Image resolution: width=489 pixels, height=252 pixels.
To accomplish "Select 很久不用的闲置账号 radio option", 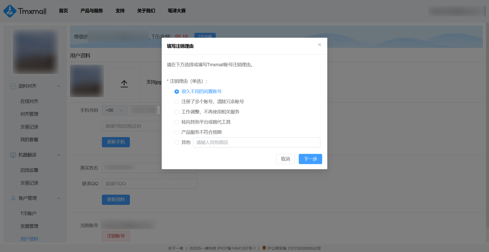I will pyautogui.click(x=177, y=91).
